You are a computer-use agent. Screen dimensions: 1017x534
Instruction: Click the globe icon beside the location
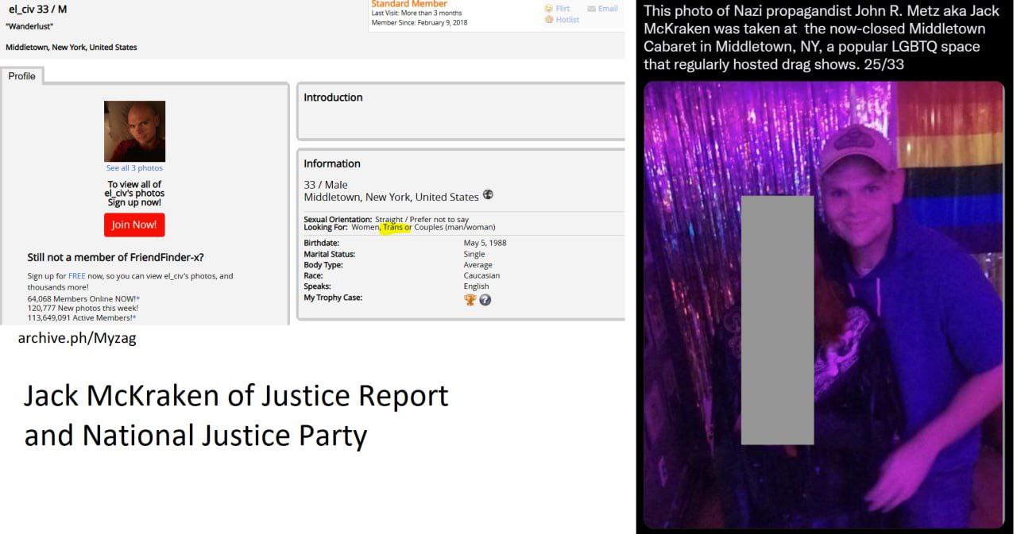pyautogui.click(x=488, y=195)
